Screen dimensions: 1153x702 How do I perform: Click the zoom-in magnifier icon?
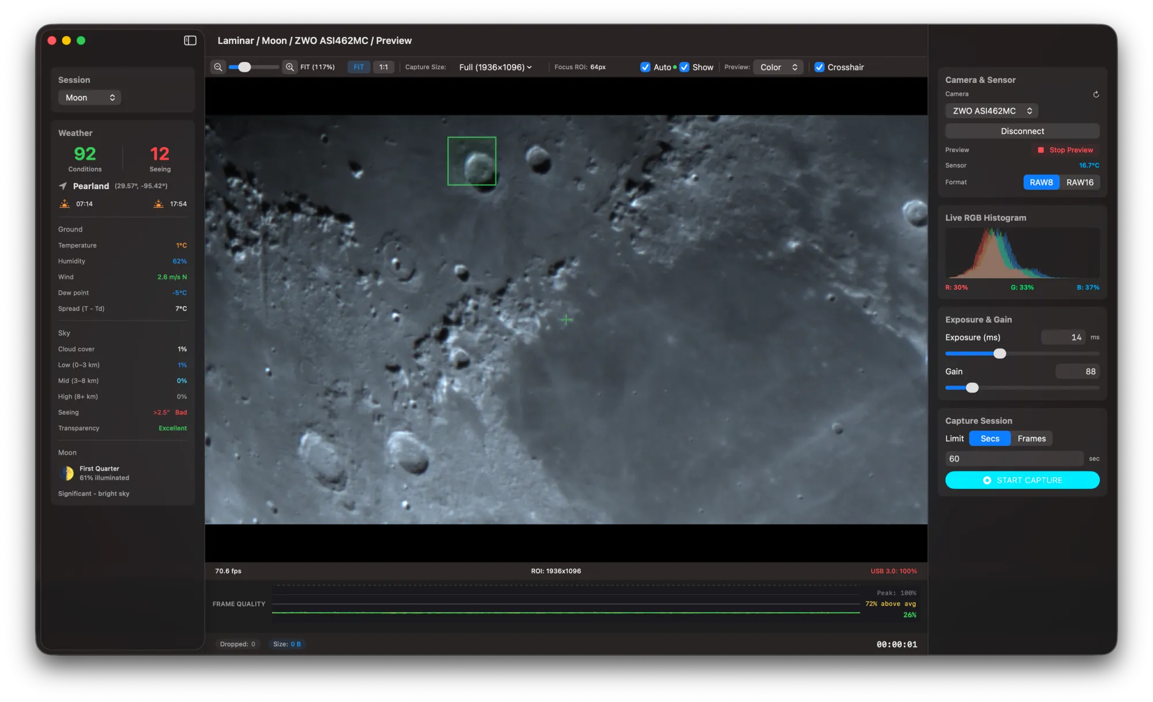pyautogui.click(x=290, y=67)
